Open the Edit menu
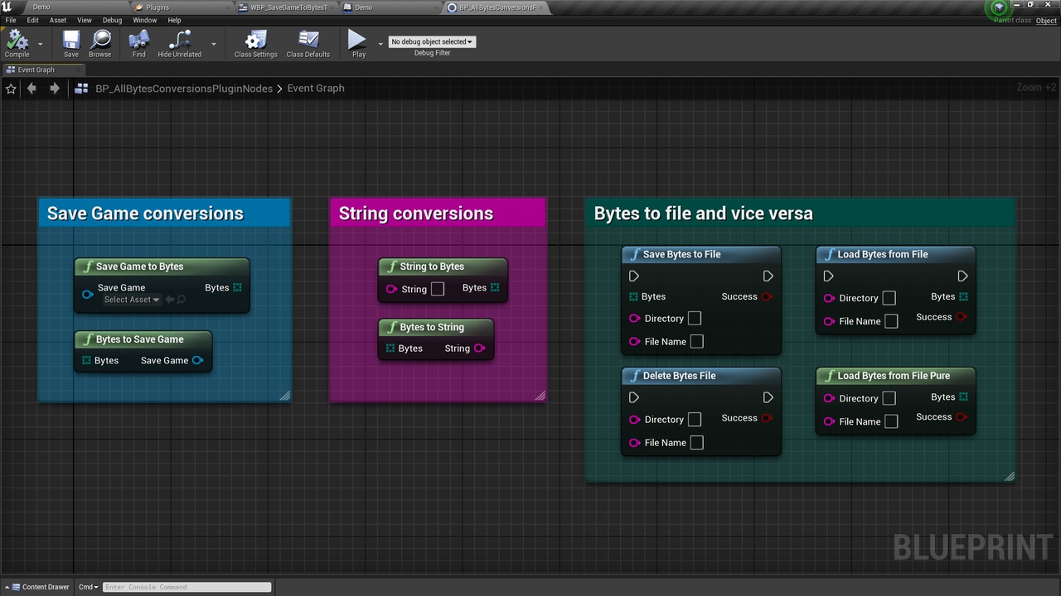1061x596 pixels. (x=33, y=20)
